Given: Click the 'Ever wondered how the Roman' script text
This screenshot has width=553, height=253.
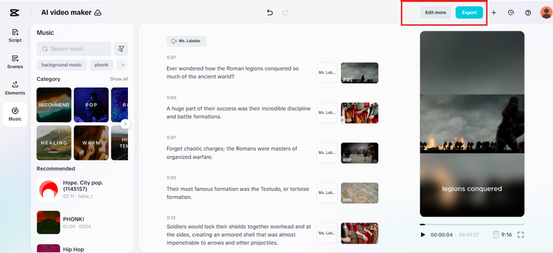Looking at the screenshot, I should click(x=233, y=72).
